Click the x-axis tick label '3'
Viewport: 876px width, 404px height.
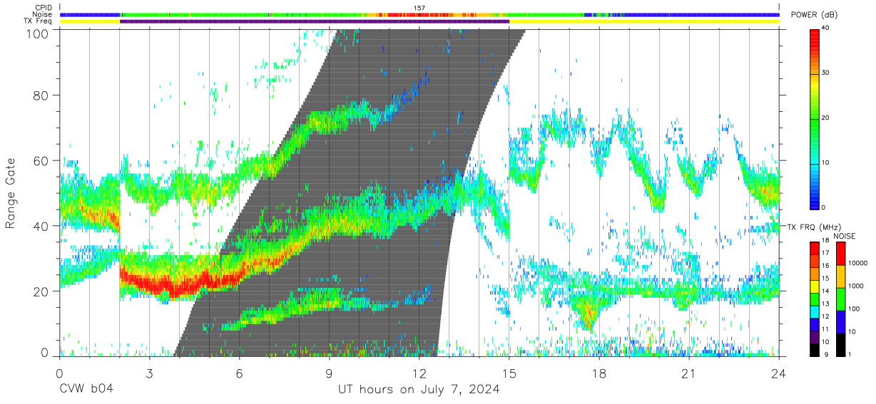pyautogui.click(x=149, y=373)
